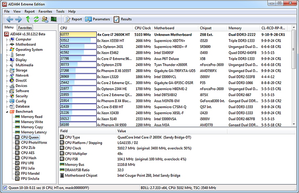Sort by Chipset column header

[x=213, y=28]
